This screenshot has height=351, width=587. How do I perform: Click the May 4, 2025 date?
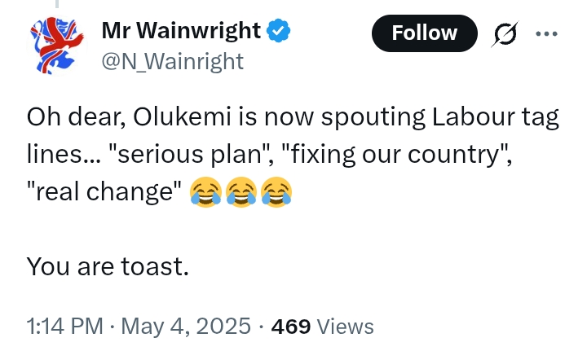coord(186,326)
